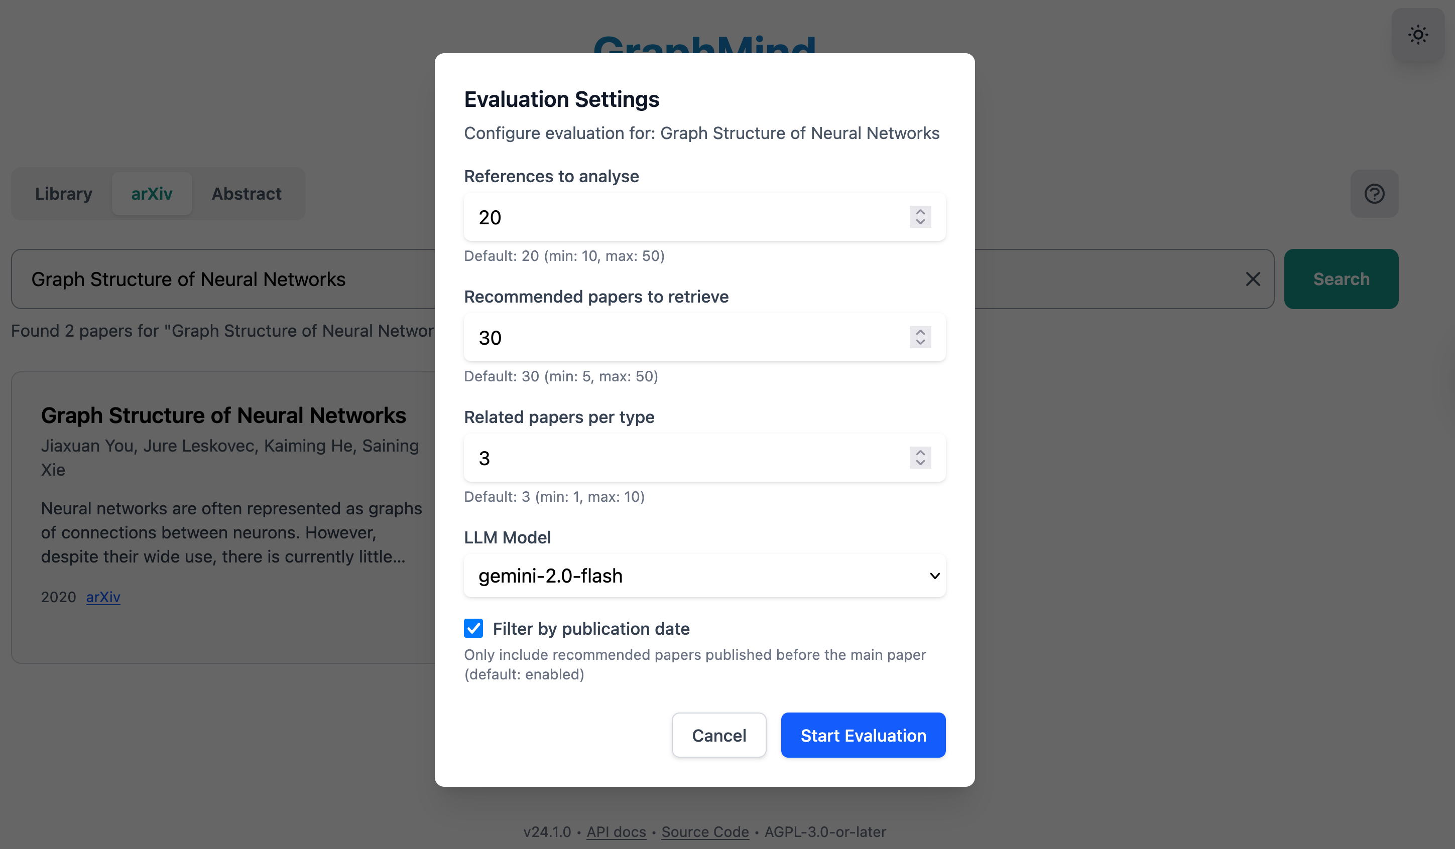The width and height of the screenshot is (1455, 849).
Task: Switch to the Library tab
Action: pos(63,193)
